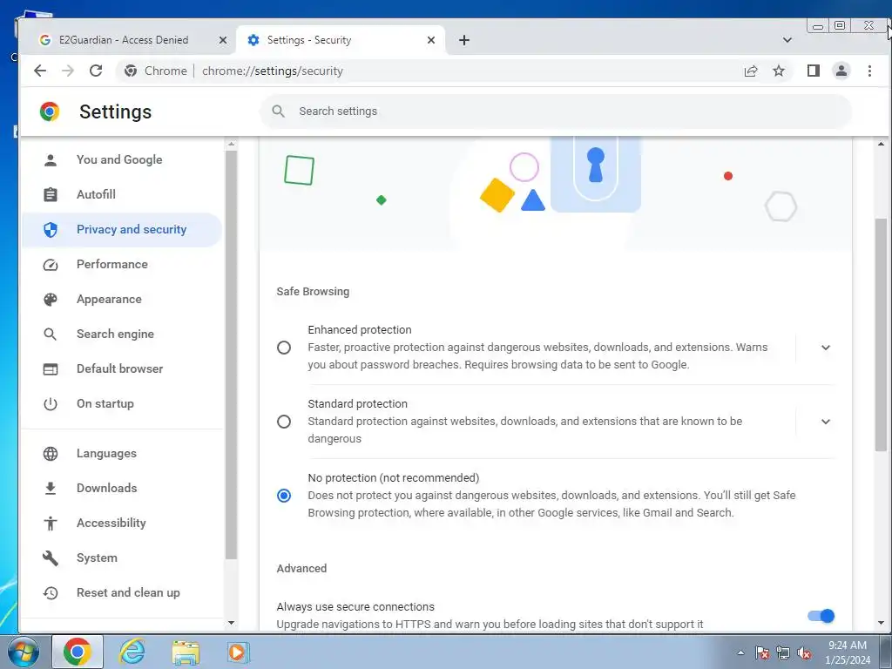The height and width of the screenshot is (669, 892).
Task: Open System settings section
Action: [121, 558]
